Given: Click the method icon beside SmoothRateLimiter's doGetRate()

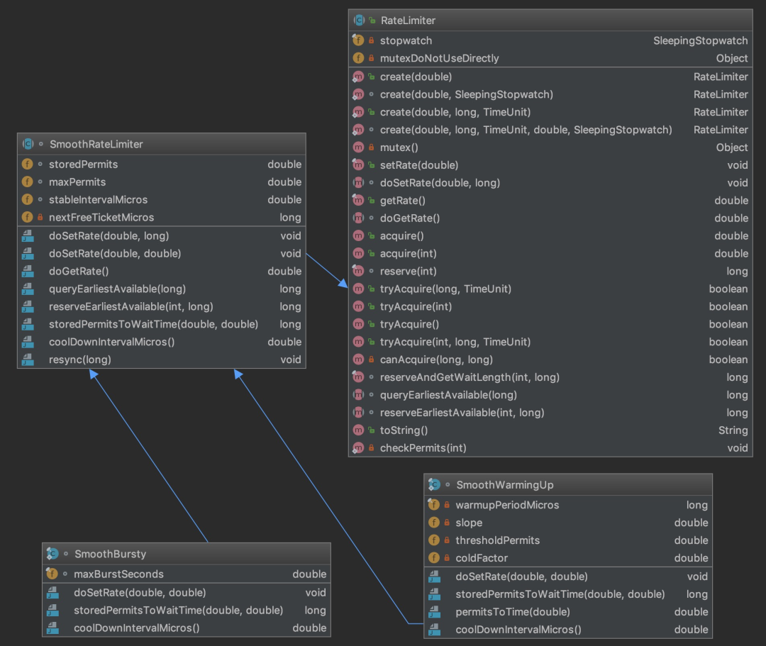Looking at the screenshot, I should click(28, 271).
